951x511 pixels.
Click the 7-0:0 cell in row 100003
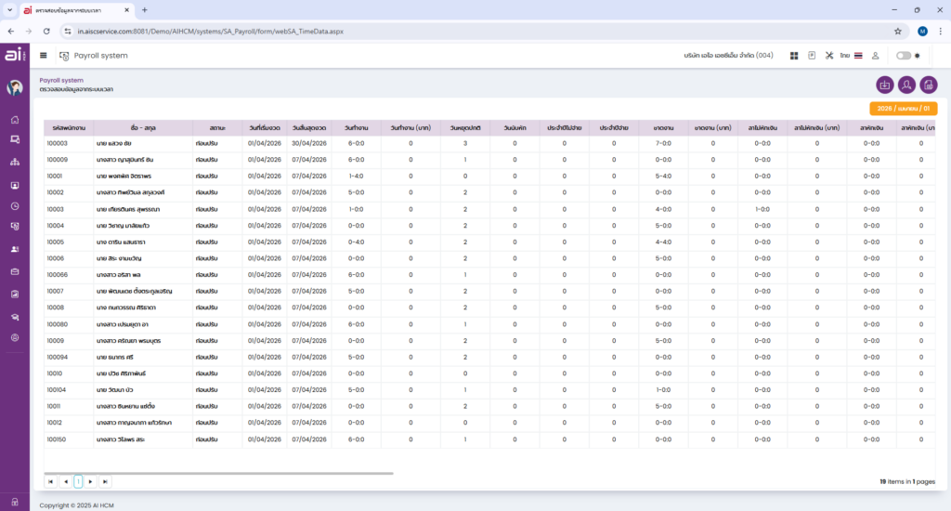tap(663, 144)
